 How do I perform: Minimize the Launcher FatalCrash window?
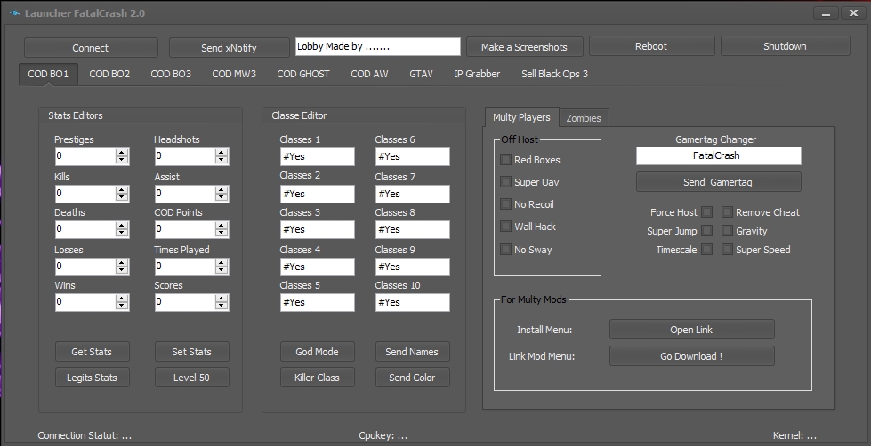point(826,13)
